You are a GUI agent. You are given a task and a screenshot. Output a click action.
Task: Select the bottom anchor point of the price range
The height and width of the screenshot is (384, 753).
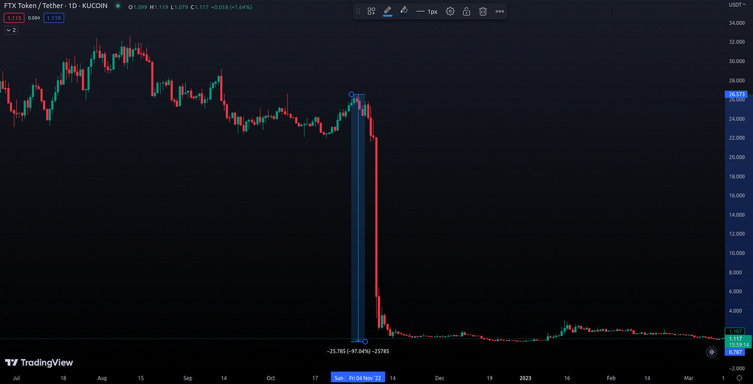tap(365, 342)
